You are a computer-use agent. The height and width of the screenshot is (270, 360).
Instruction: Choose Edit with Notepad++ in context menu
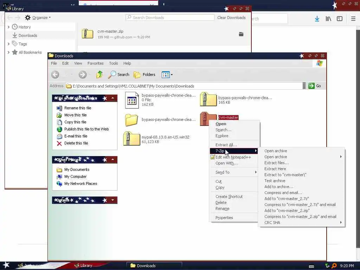(233, 157)
